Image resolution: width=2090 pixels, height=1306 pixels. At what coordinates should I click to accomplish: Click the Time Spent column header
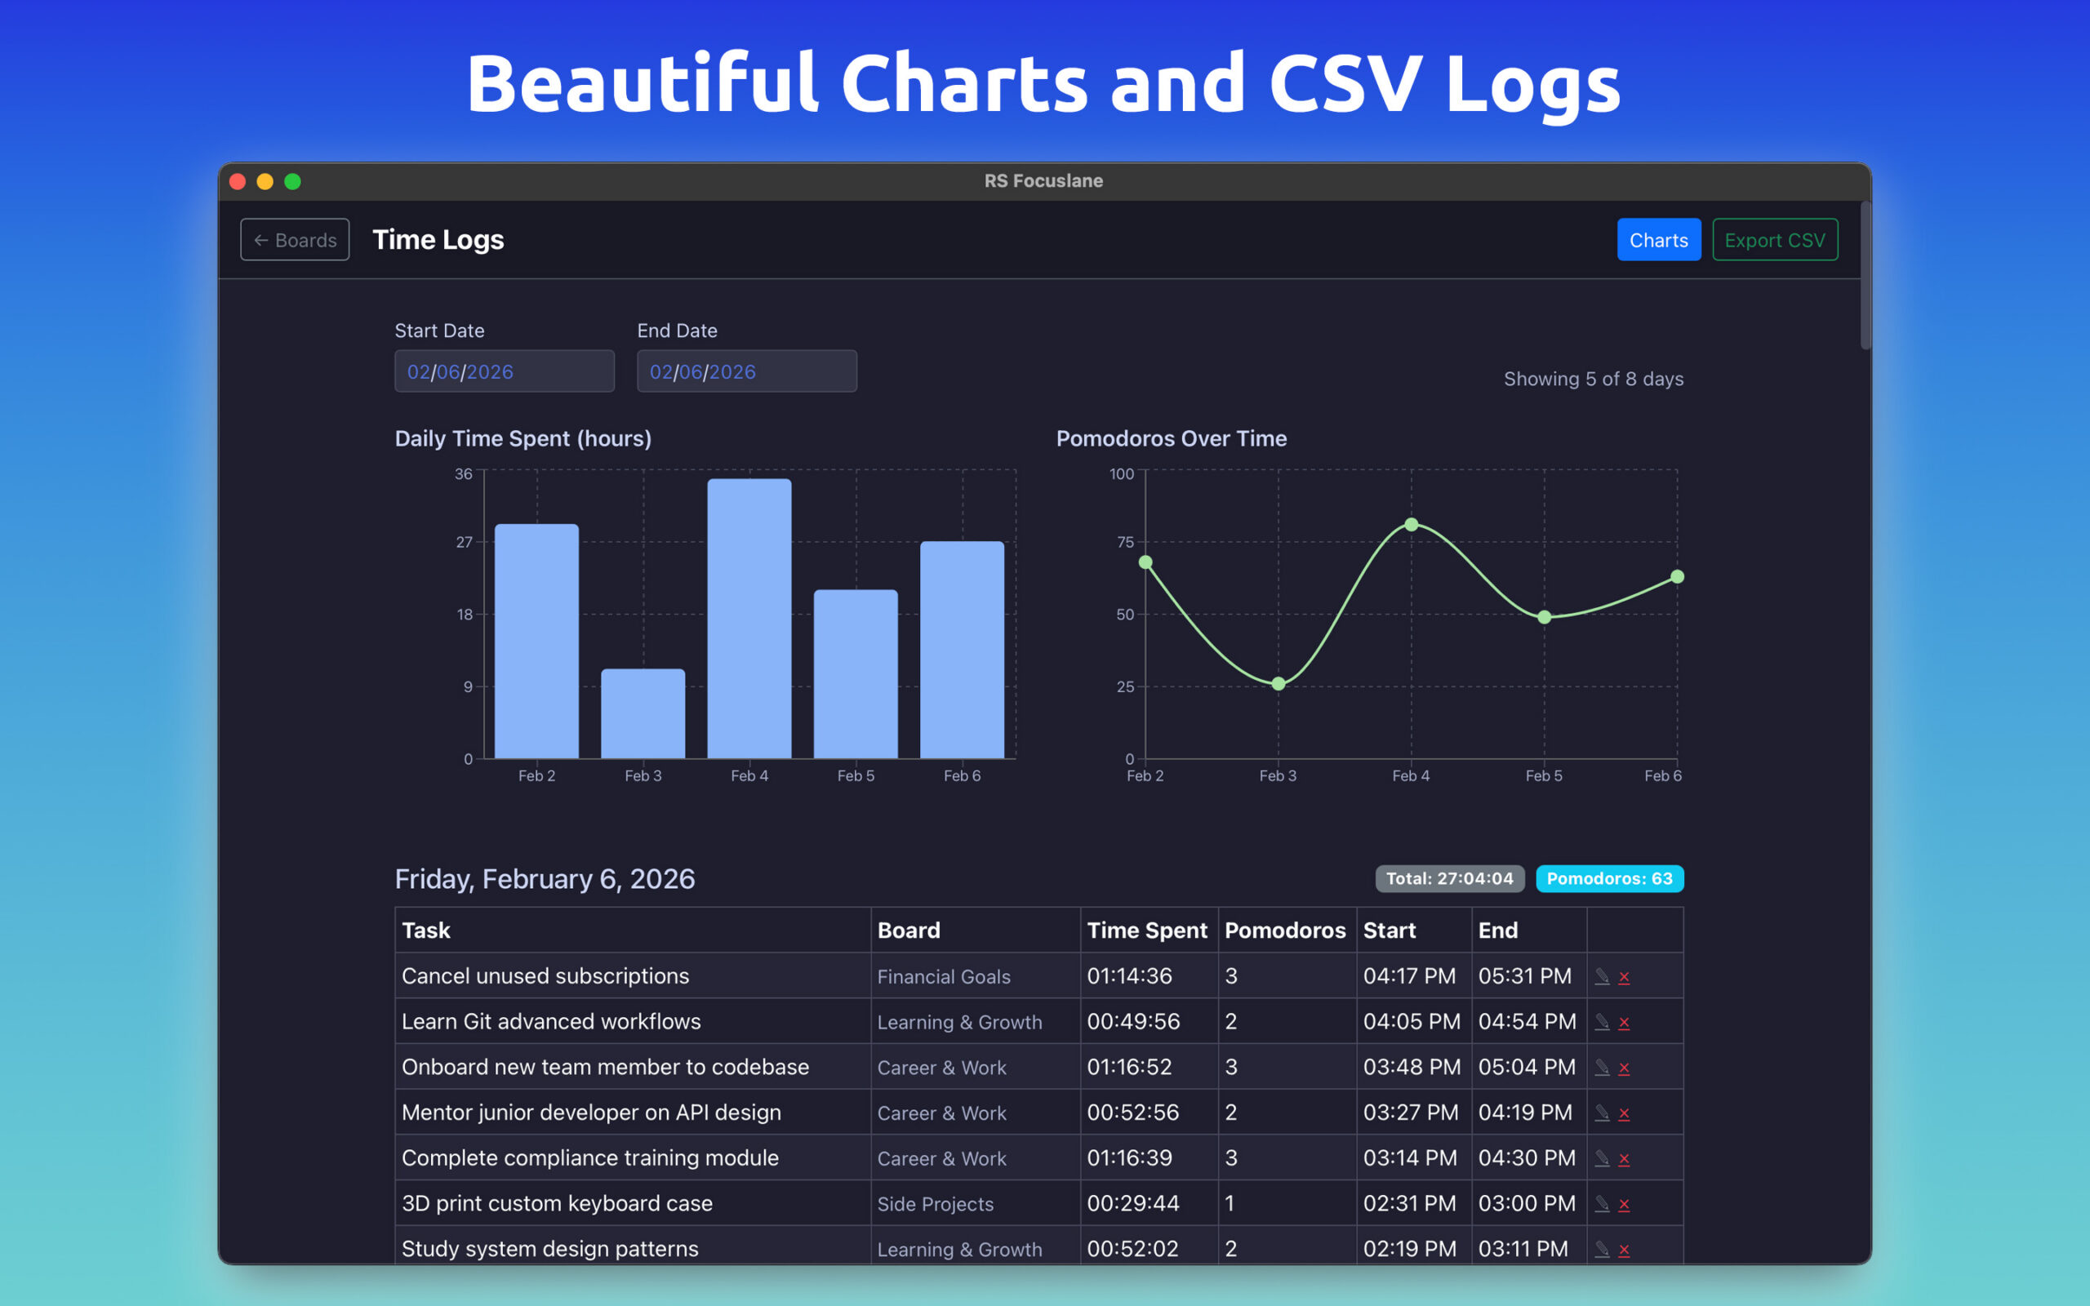click(1147, 931)
